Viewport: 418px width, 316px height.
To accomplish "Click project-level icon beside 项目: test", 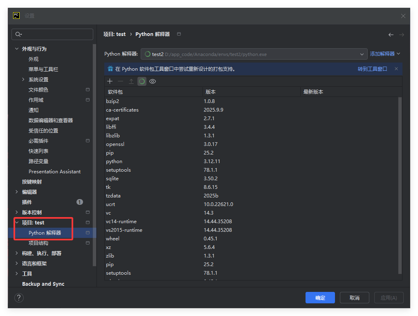I will pyautogui.click(x=88, y=222).
